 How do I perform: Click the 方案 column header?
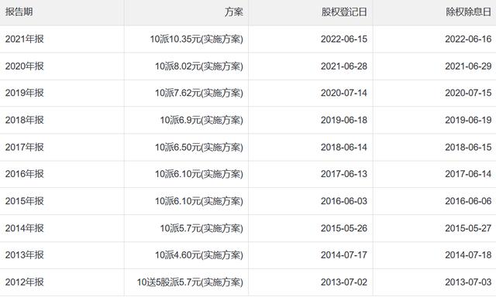[234, 12]
